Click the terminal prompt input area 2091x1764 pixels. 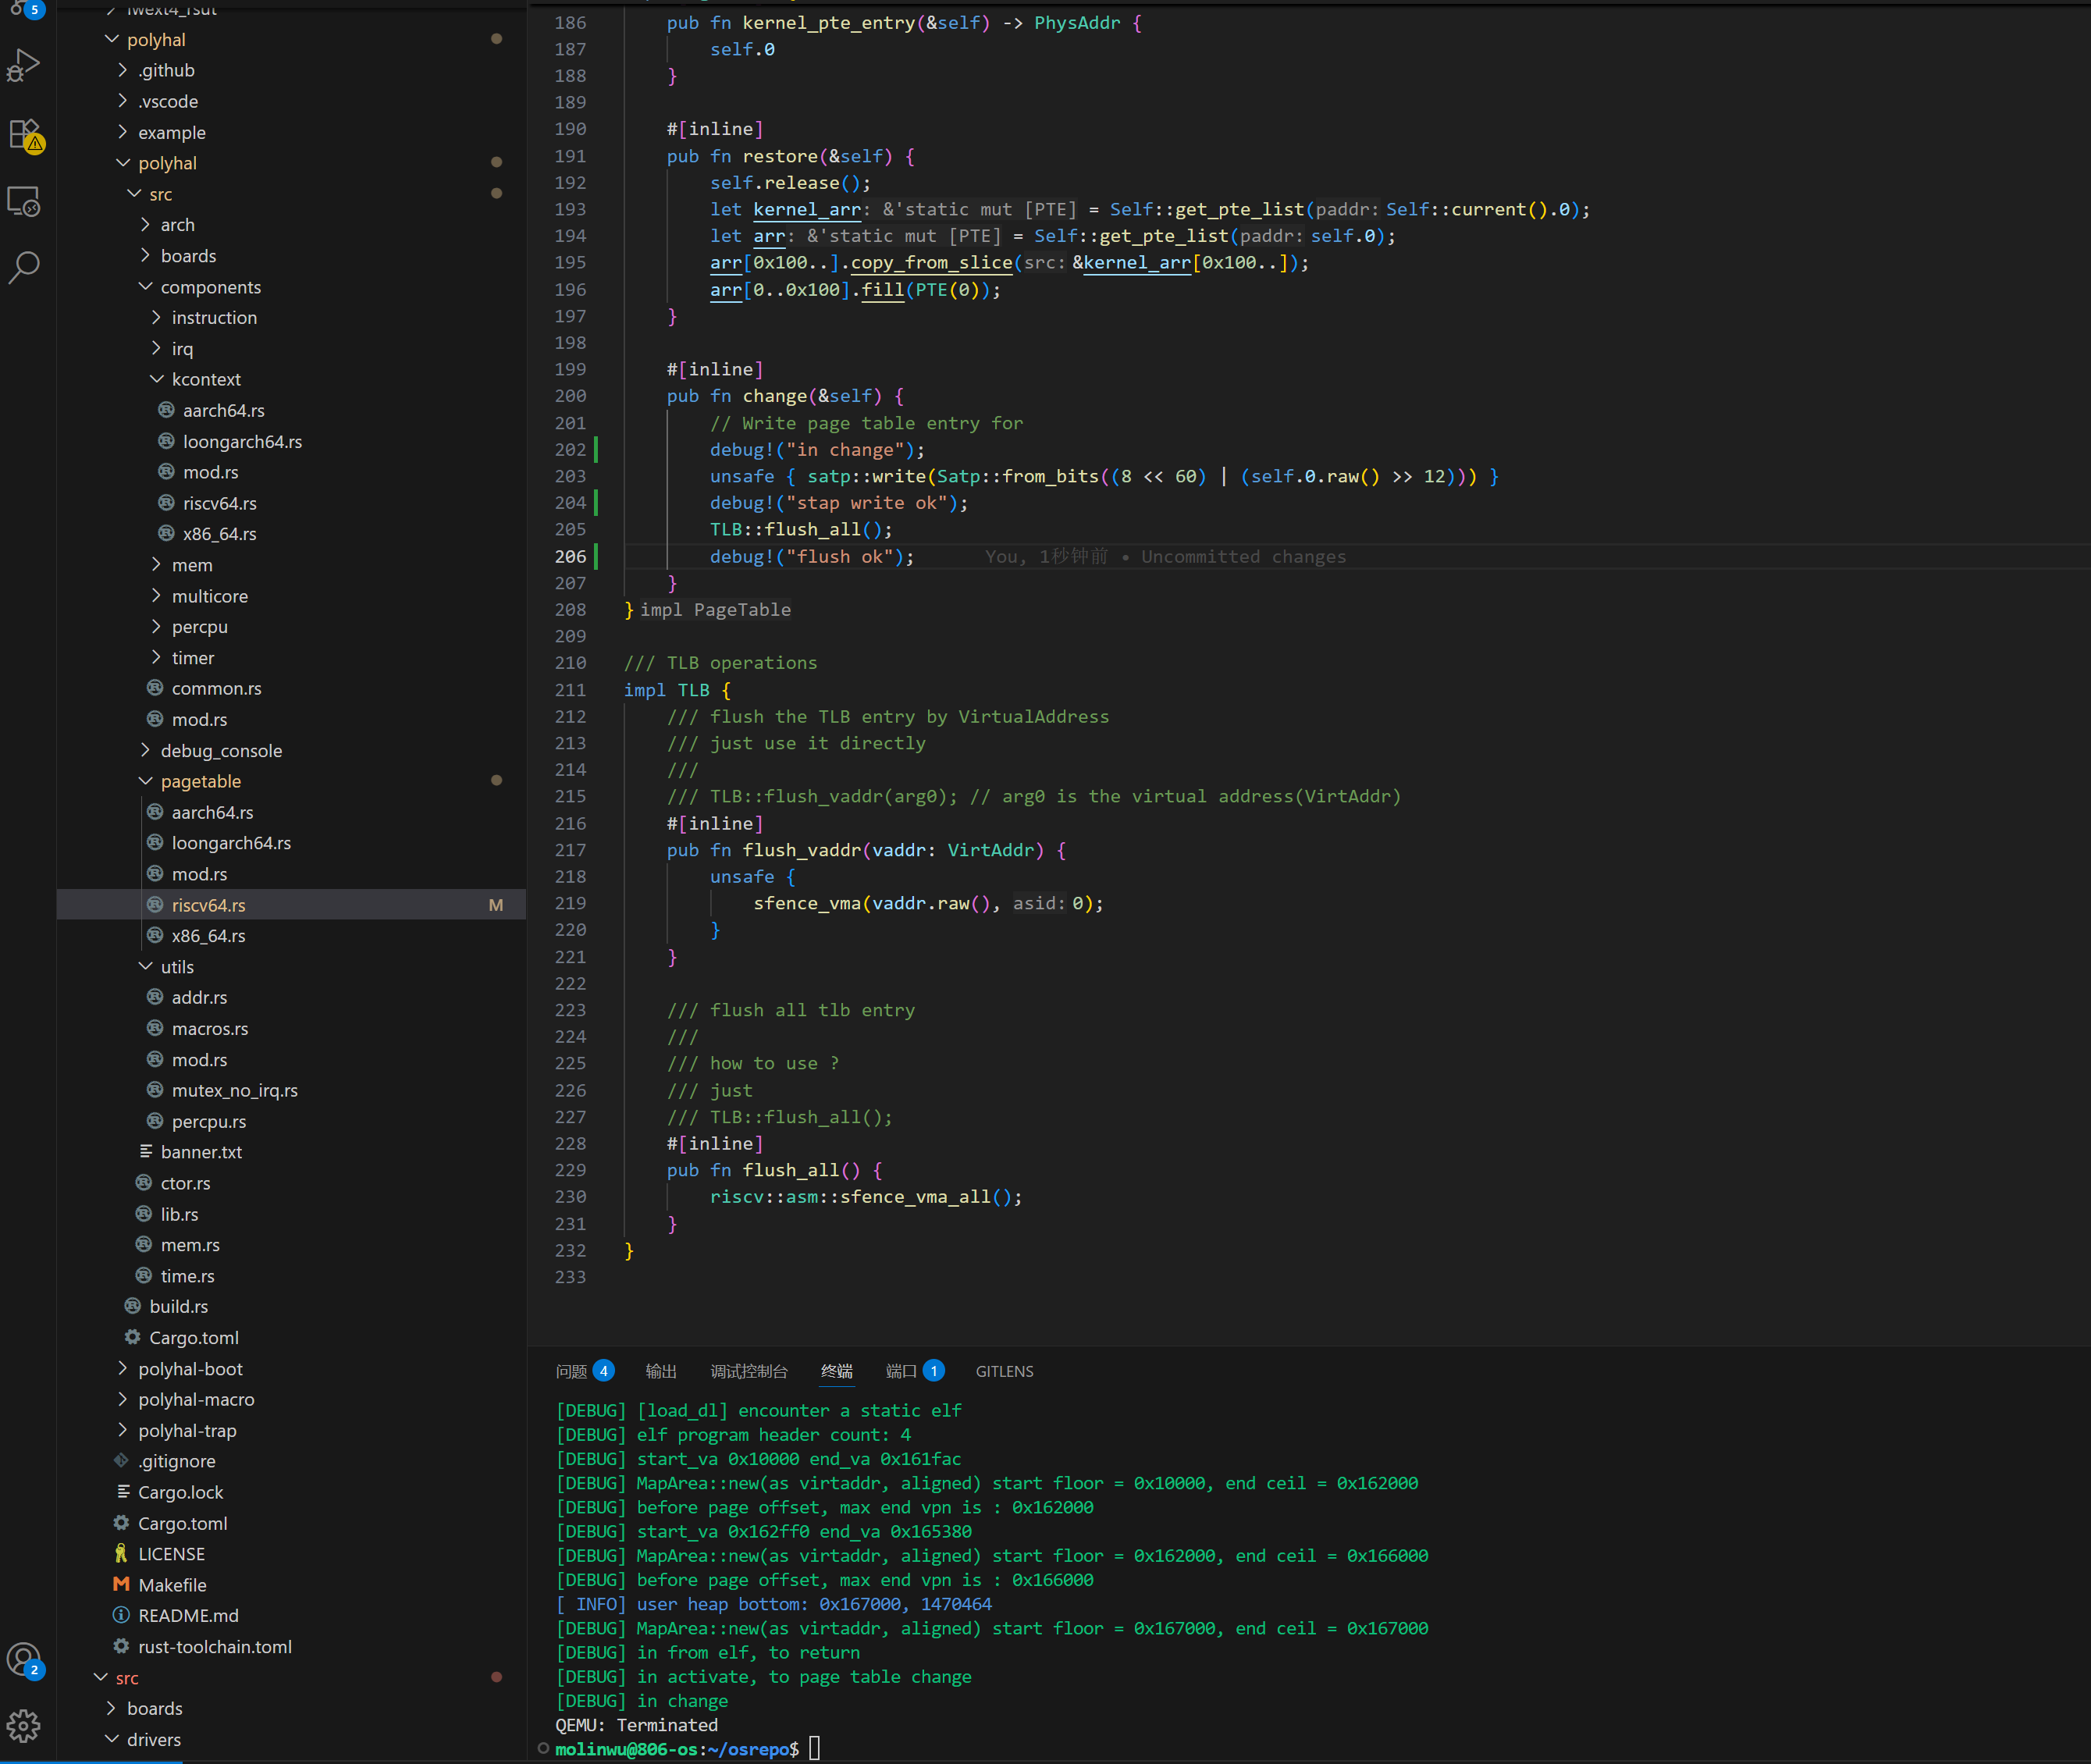(815, 1748)
